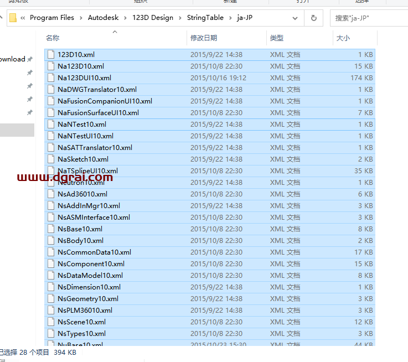Viewport: 408px width, 362px height.
Task: Click file icon of NaFusionSurfaceUI10.xml
Action: pyautogui.click(x=51, y=113)
